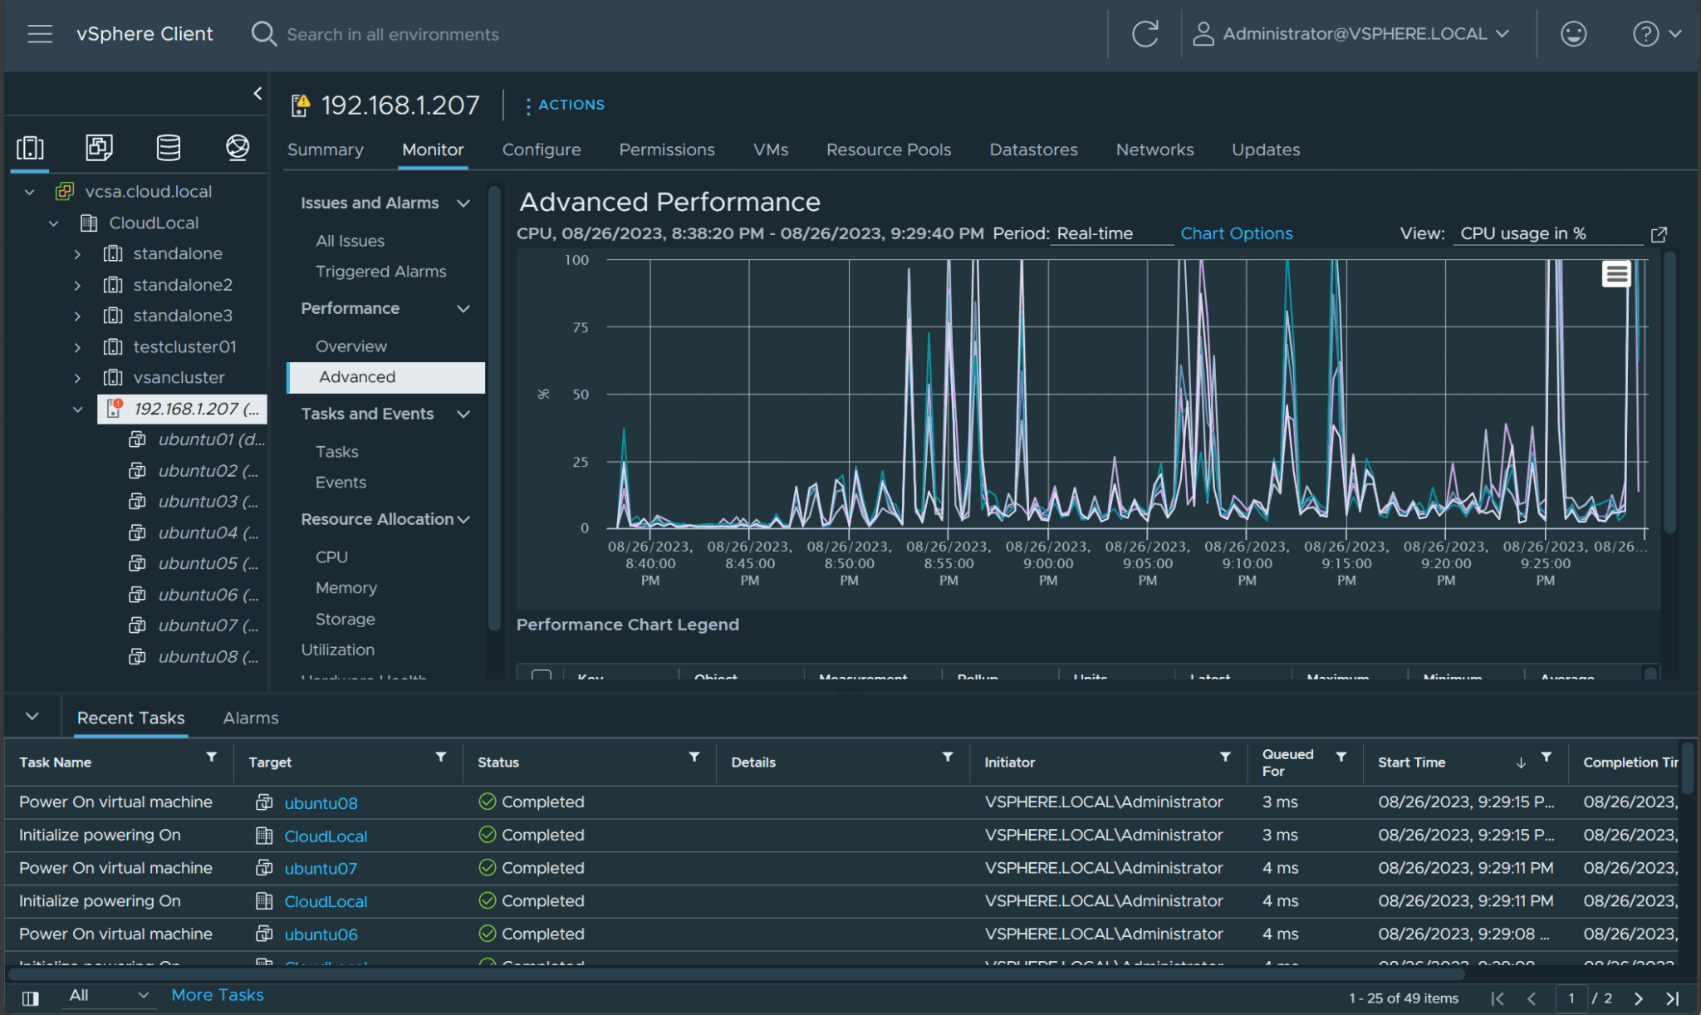Open the feedback smiley icon
This screenshot has height=1015, width=1701.
1574,34
